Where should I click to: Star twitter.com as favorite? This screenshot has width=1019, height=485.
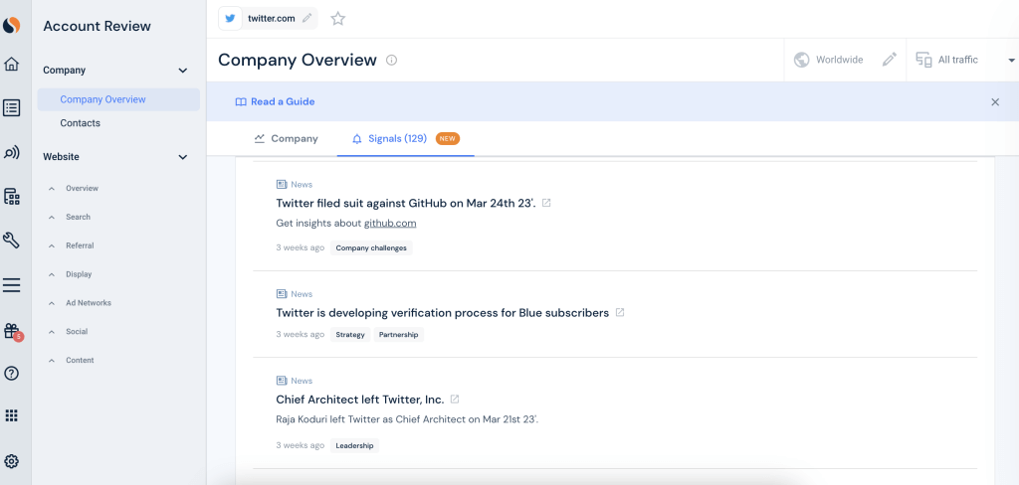(337, 18)
